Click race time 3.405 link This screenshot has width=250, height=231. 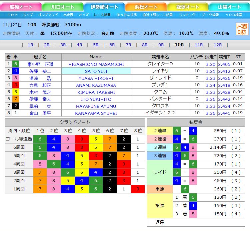click(x=224, y=64)
